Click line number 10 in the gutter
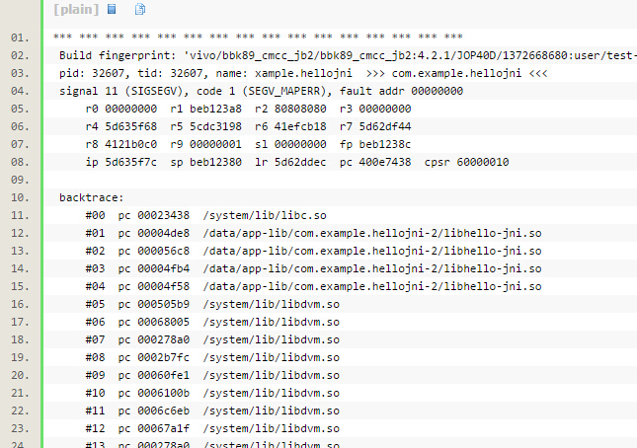Screen dimensions: 637x448 (x=19, y=197)
